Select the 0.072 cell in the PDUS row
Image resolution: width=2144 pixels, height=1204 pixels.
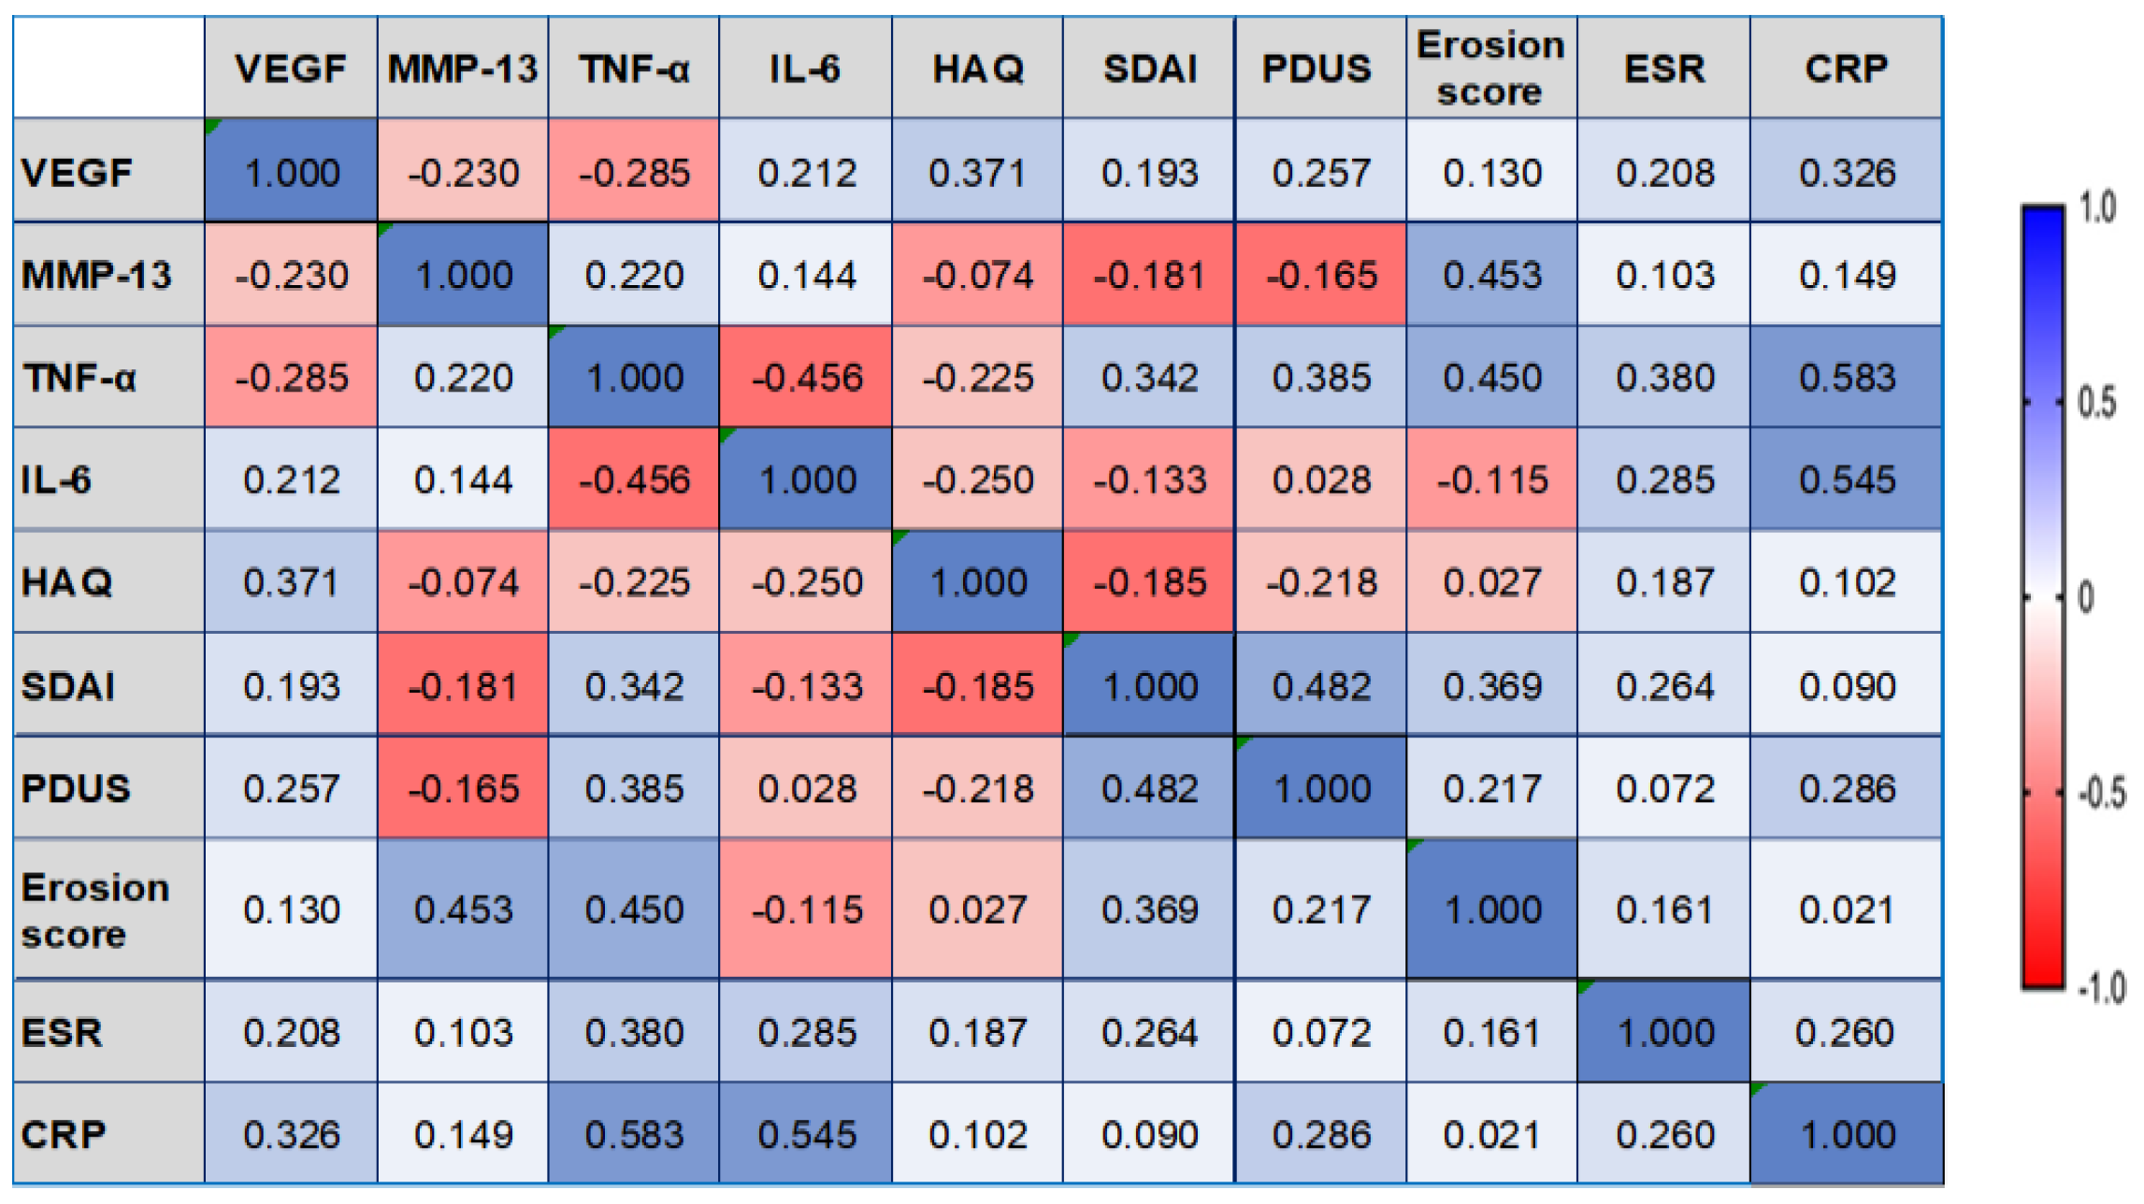pyautogui.click(x=1663, y=789)
